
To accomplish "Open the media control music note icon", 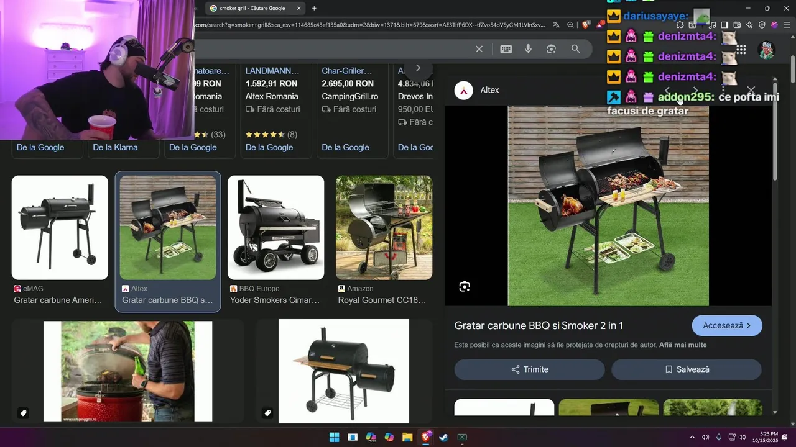I will [x=713, y=25].
